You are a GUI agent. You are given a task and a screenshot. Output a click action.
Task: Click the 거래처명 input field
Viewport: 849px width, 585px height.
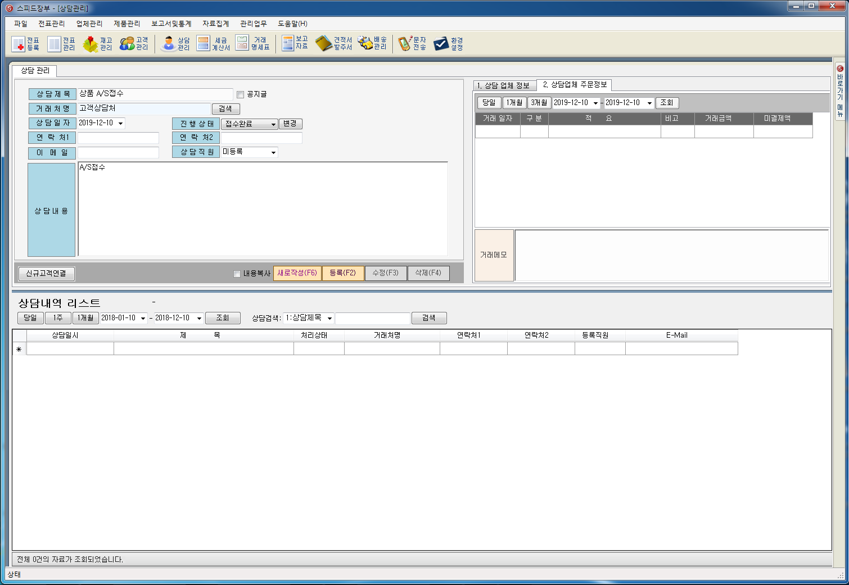tap(144, 109)
